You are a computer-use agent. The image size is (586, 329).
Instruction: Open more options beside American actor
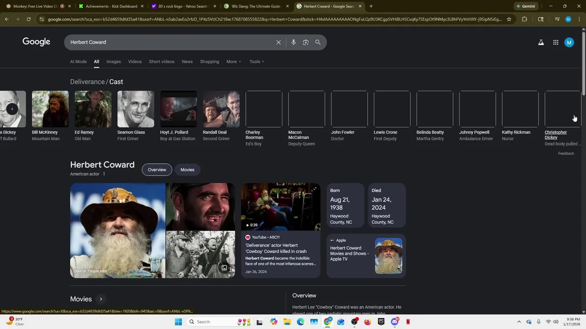tap(104, 174)
